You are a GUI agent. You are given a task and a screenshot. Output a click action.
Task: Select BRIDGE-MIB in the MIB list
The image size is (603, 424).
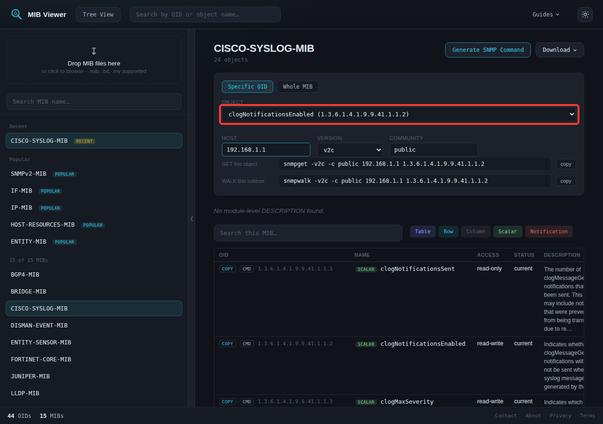pyautogui.click(x=94, y=292)
